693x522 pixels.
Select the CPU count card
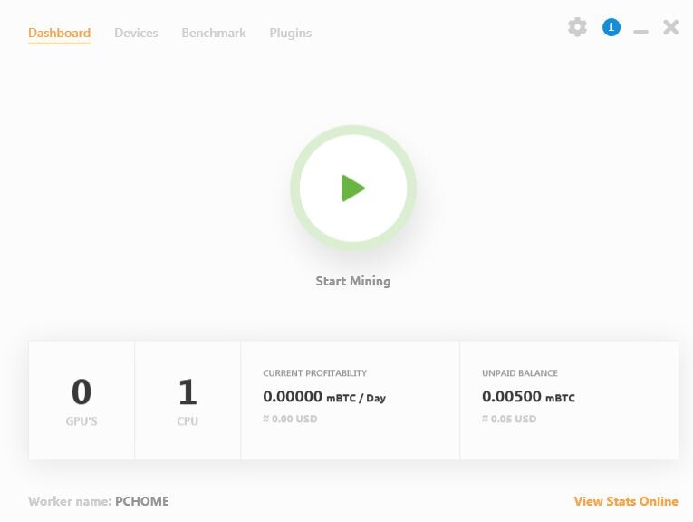click(x=188, y=400)
